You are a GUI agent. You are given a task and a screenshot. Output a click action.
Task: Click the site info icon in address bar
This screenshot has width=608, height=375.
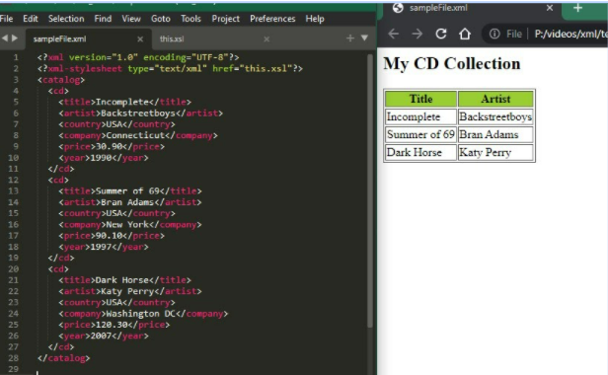[494, 35]
